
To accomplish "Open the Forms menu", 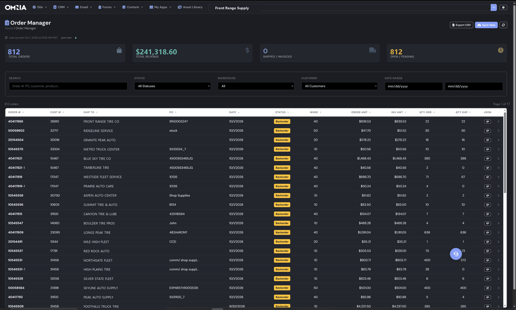I will click(x=107, y=7).
